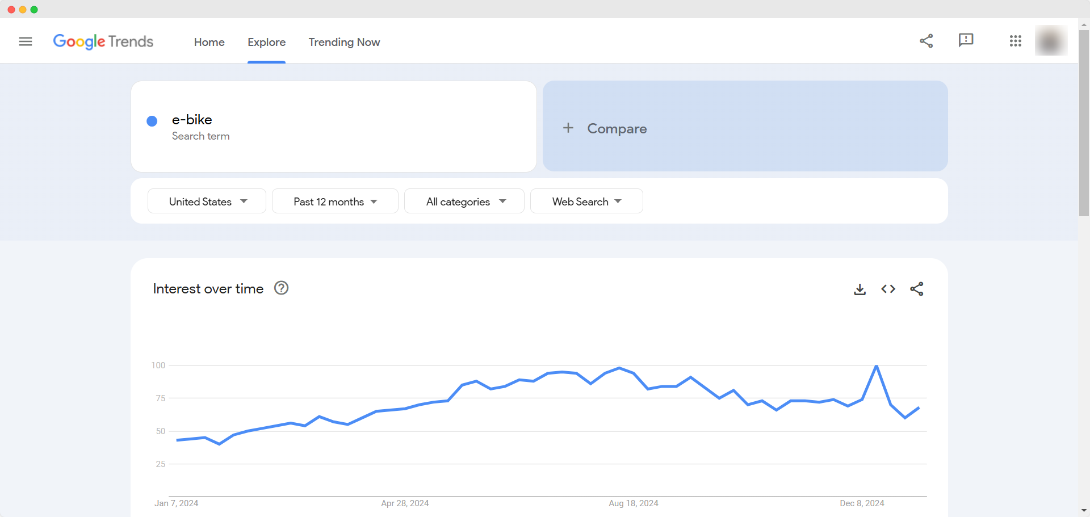Click the 'Aug 18, 2024' axis label
The height and width of the screenshot is (517, 1090).
(x=634, y=503)
